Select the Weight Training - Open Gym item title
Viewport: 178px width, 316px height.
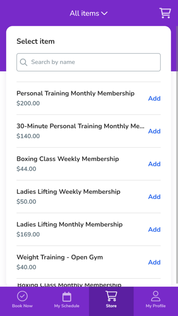pos(59,257)
